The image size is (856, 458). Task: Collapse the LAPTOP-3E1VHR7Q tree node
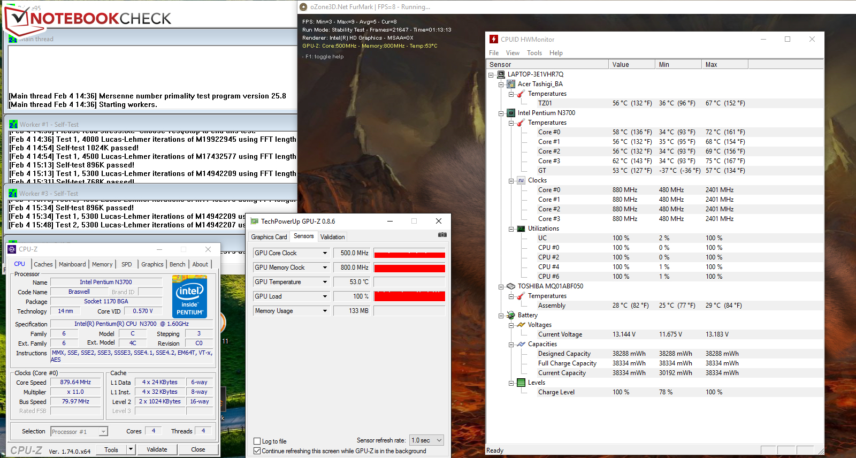click(x=491, y=75)
